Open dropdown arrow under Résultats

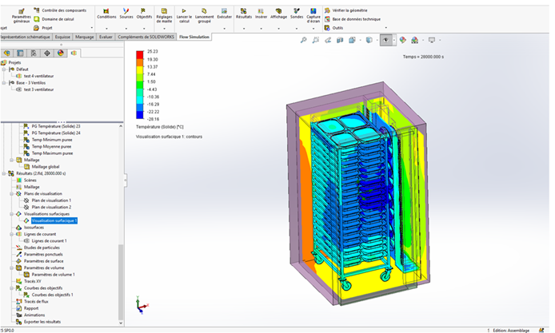click(244, 29)
